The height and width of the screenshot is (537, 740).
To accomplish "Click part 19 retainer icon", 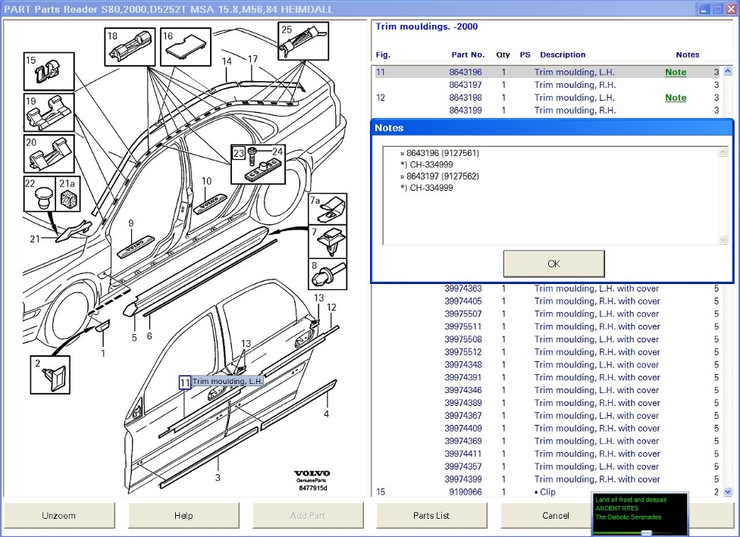I will coord(49,114).
